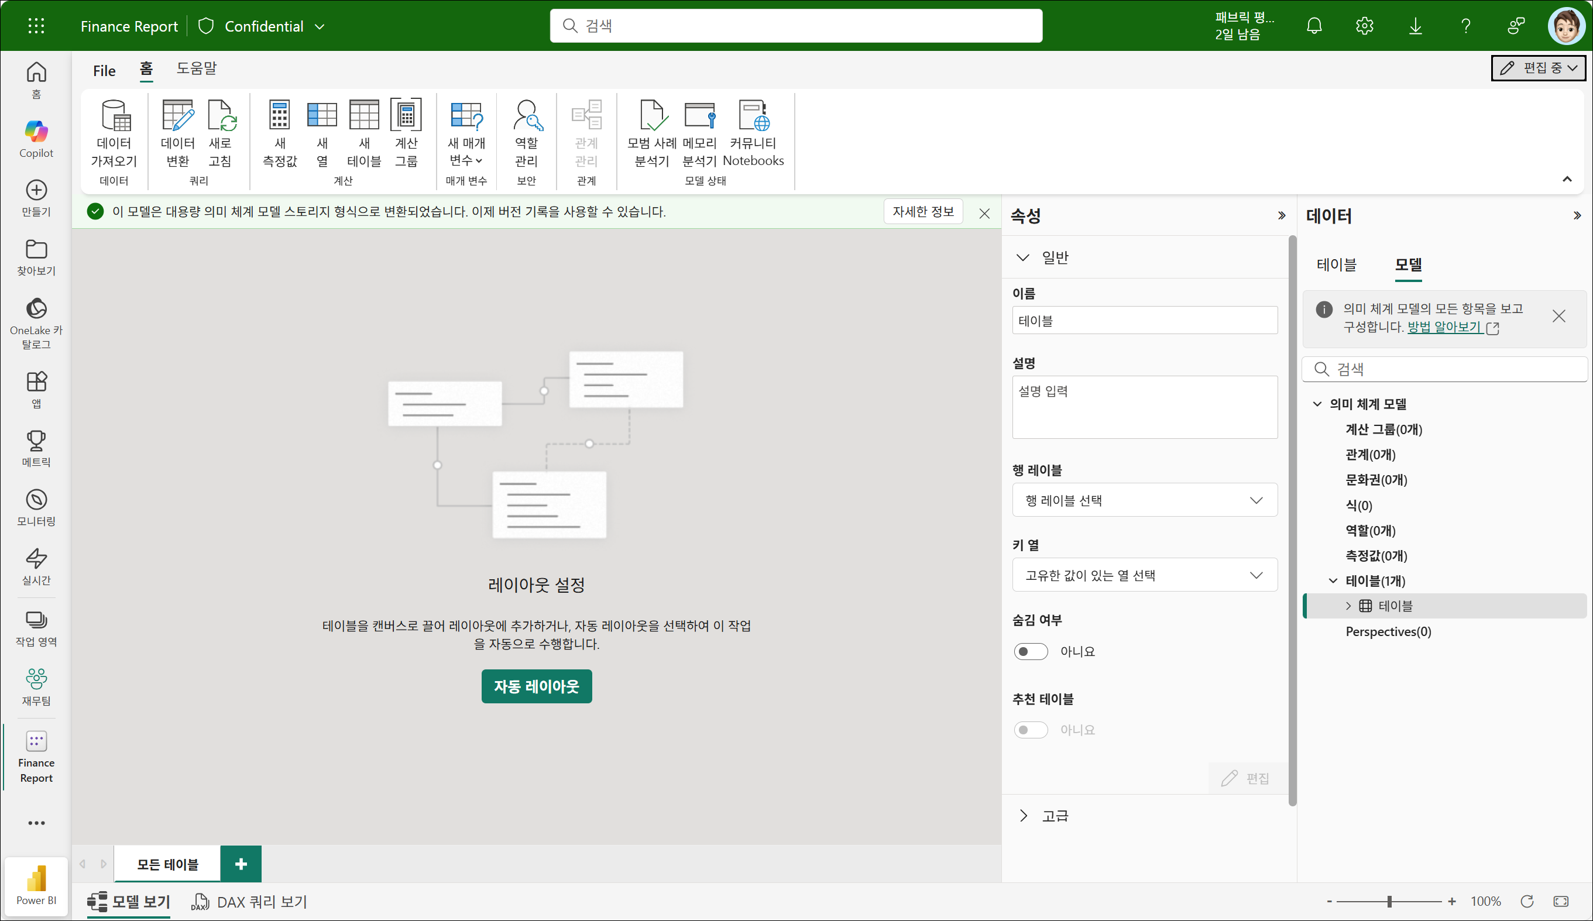
Task: Open 메모리 분석기 (Memory analyzer) icon
Action: pyautogui.click(x=699, y=116)
